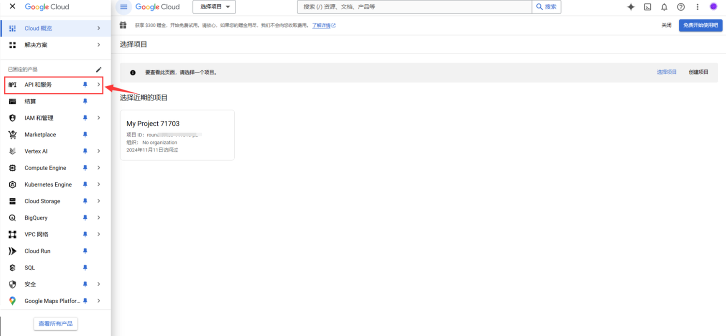Unpin API 和服务 from the sidebar
This screenshot has width=726, height=336.
(x=85, y=85)
